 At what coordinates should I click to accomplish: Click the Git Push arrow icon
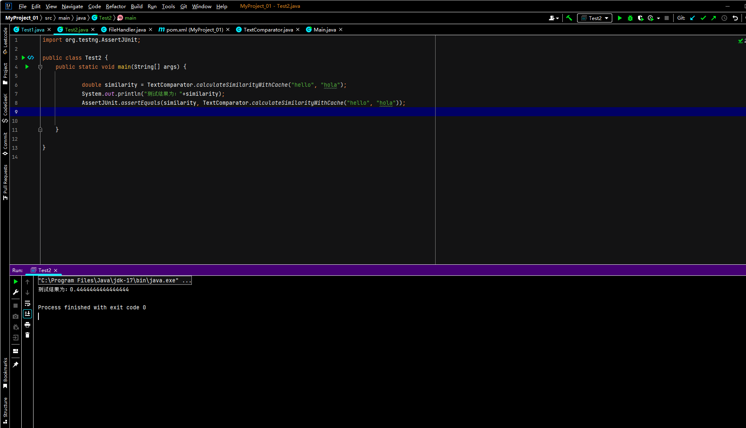(x=714, y=18)
